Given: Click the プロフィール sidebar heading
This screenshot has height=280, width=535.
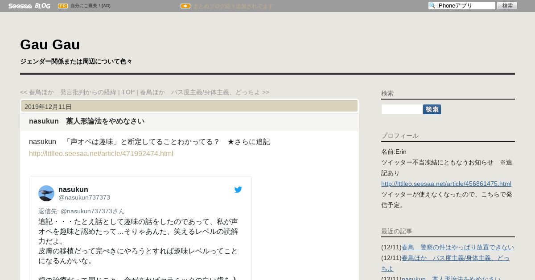Looking at the screenshot, I should [400, 136].
